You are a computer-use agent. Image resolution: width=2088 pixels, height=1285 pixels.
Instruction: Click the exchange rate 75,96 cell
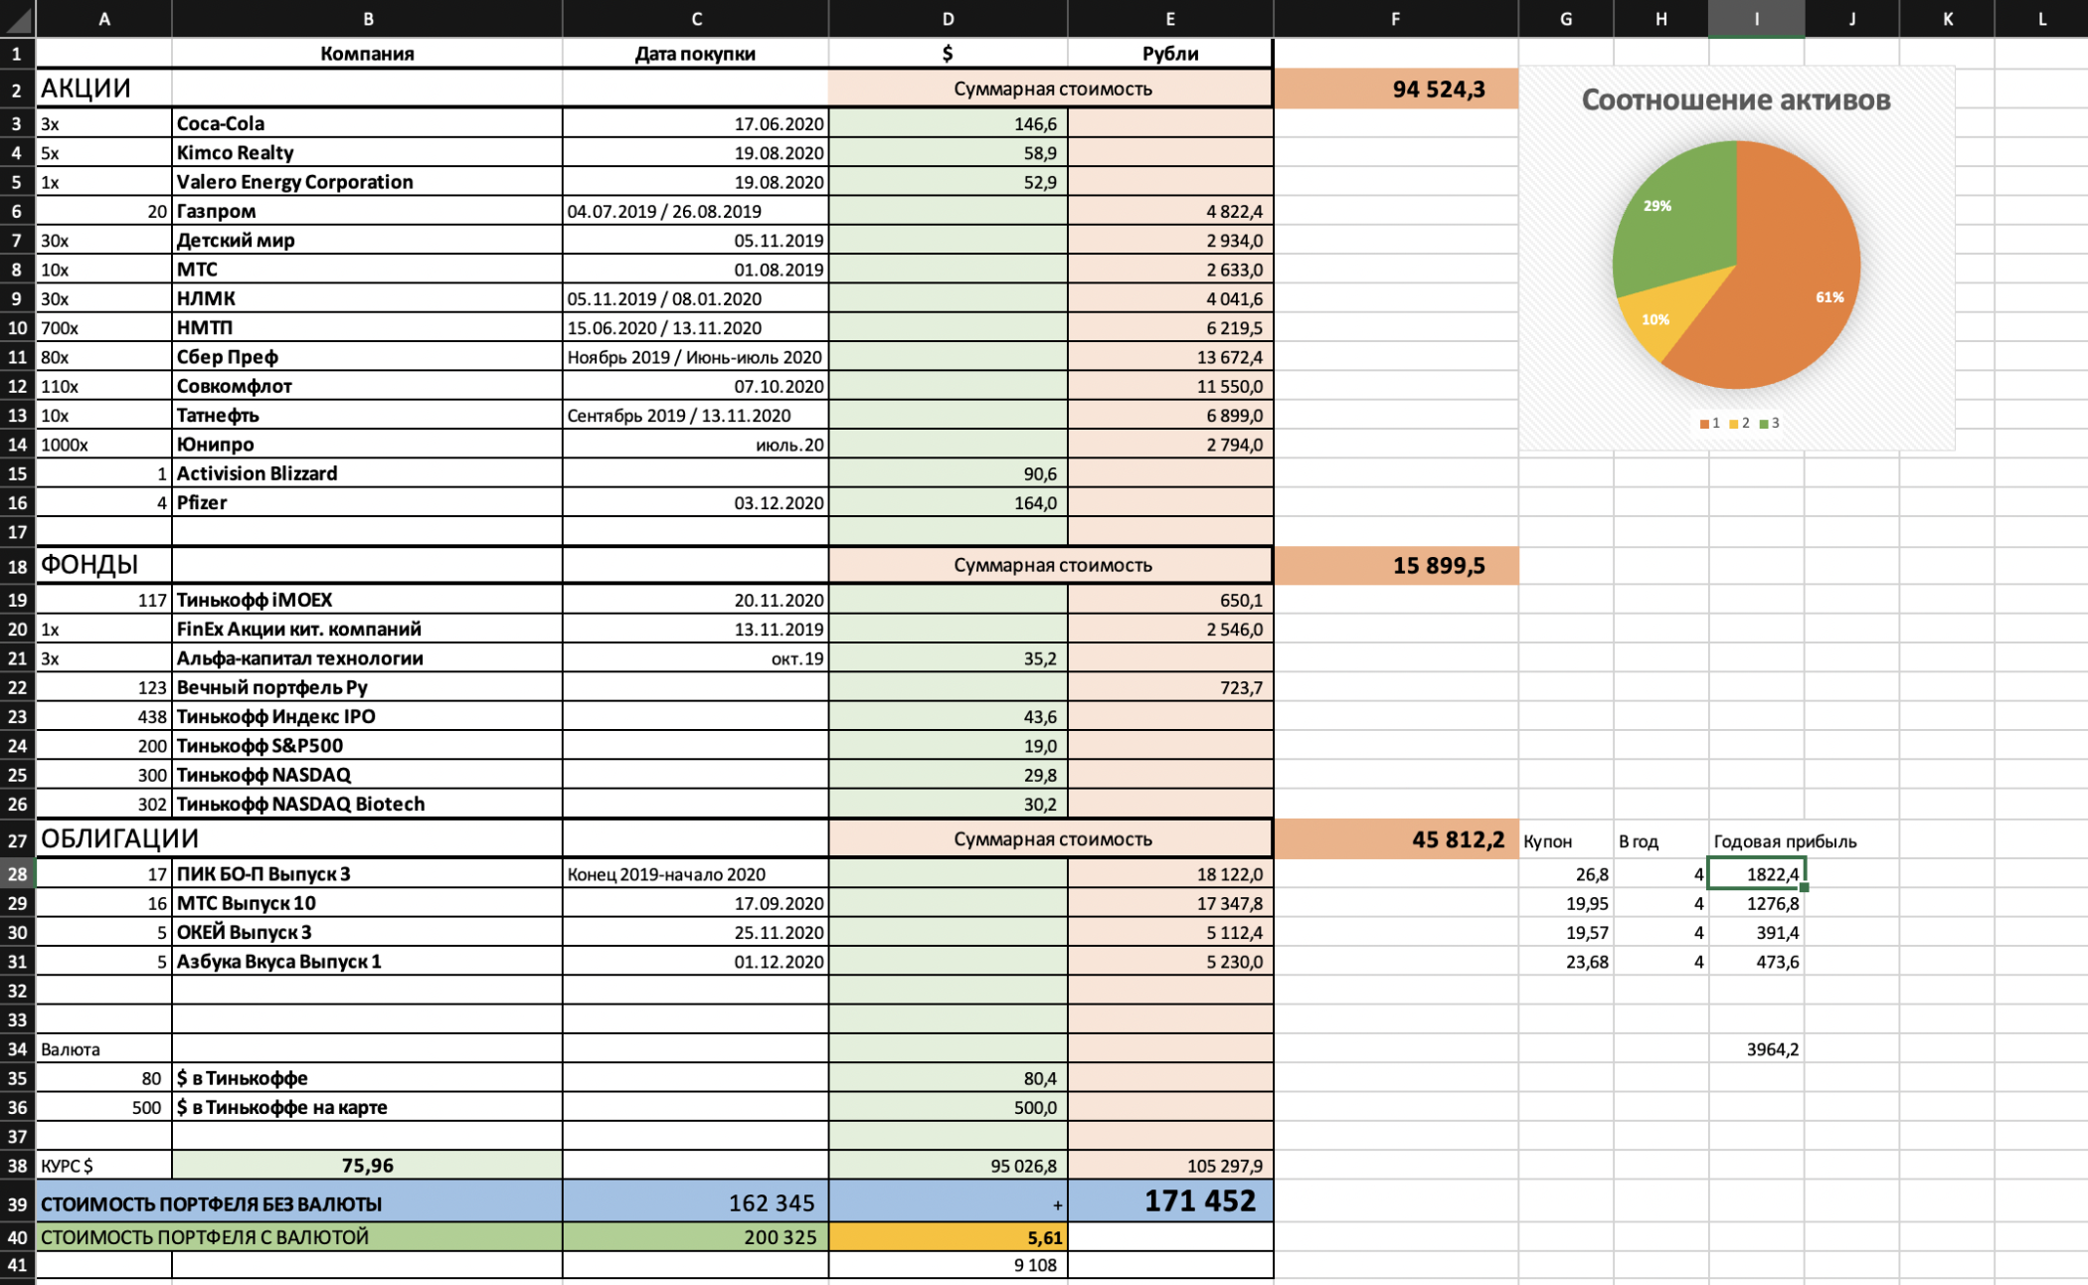367,1166
